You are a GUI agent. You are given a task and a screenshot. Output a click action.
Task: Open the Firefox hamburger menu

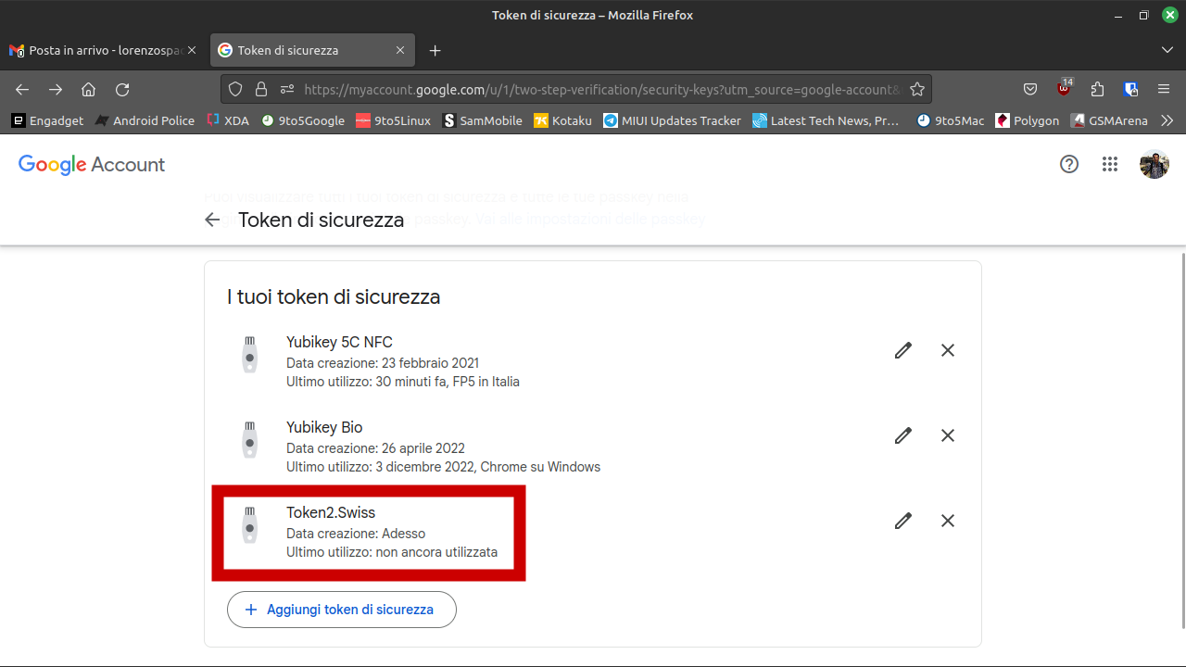pos(1164,89)
